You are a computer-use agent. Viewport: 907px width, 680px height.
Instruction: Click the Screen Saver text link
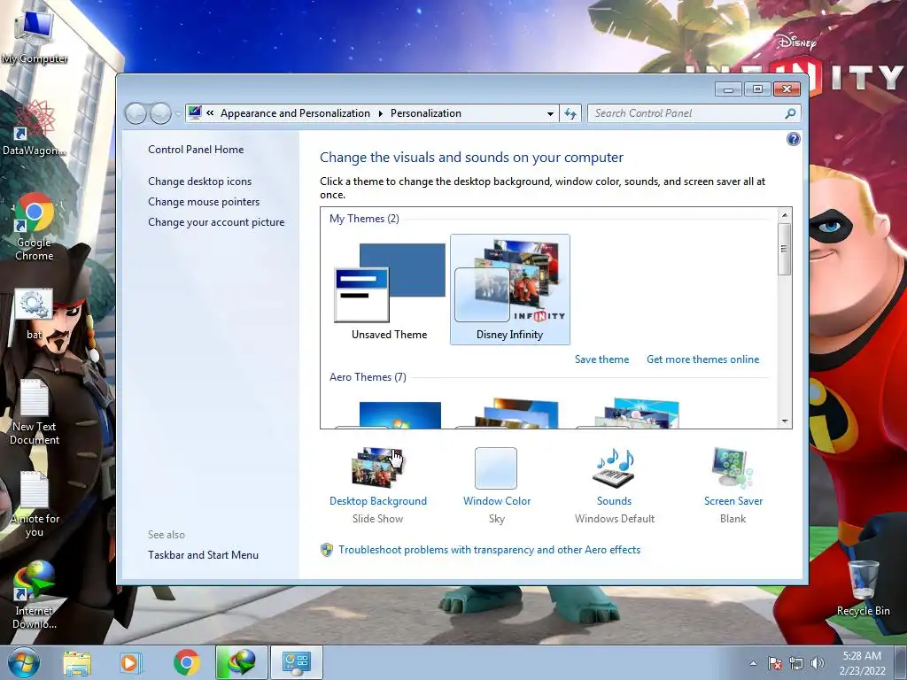click(733, 501)
